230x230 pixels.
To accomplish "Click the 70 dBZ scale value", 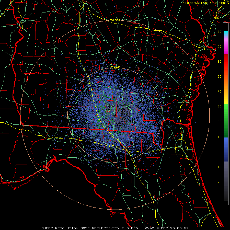I will pyautogui.click(x=220, y=47).
